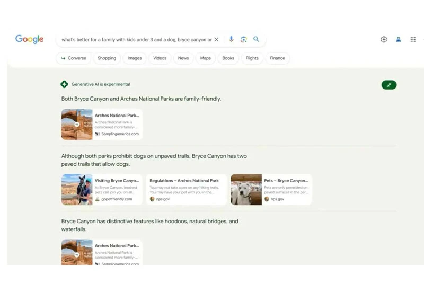Select the Converse filter chip
The width and height of the screenshot is (424, 292).
(x=74, y=58)
